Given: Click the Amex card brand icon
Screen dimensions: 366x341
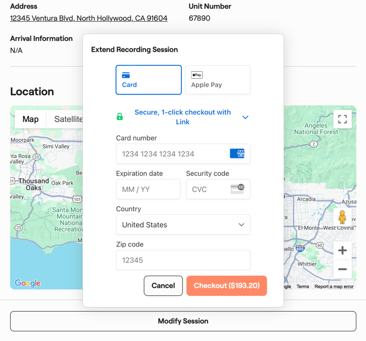Looking at the screenshot, I should point(237,154).
